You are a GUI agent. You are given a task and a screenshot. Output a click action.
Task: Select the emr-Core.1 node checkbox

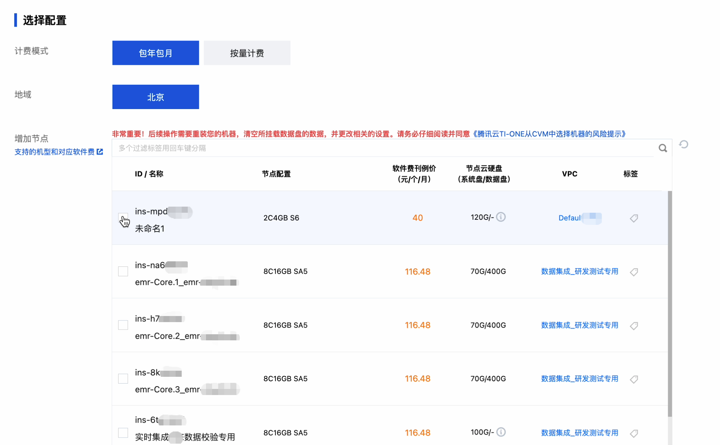click(x=123, y=271)
